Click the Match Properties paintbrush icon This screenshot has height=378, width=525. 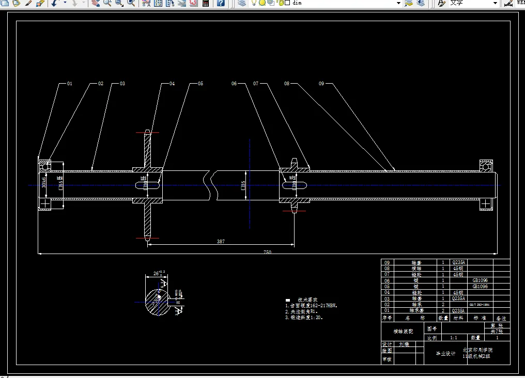29,3
